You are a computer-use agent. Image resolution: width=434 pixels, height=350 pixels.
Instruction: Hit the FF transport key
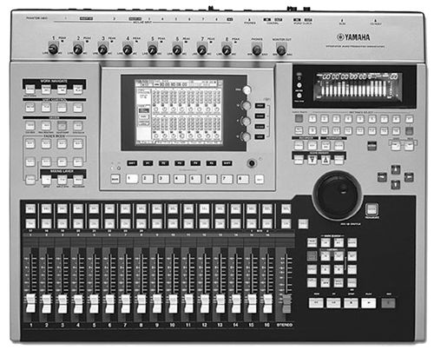coord(333,303)
